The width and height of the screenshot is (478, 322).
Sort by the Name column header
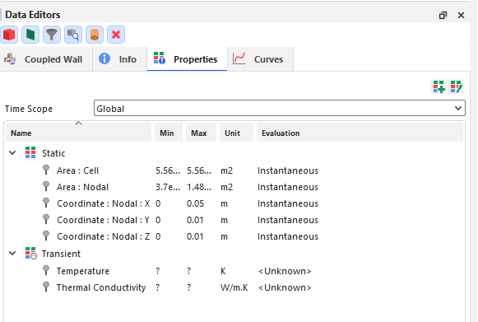coord(78,133)
